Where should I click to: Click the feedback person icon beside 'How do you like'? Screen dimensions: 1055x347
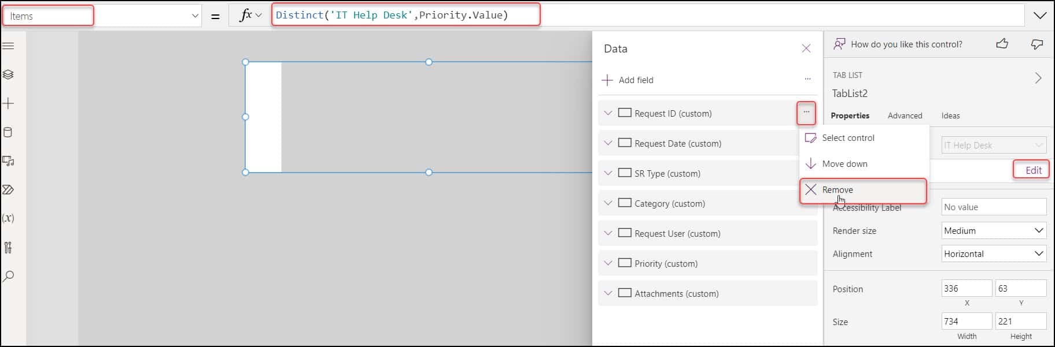pyautogui.click(x=839, y=44)
